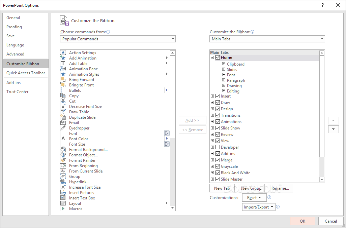The height and width of the screenshot is (228, 346).
Task: Open the Main Tabs dropdown
Action: [x=267, y=39]
